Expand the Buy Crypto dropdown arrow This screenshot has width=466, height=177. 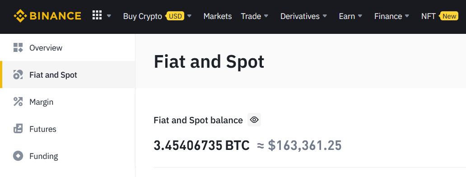[x=189, y=16]
